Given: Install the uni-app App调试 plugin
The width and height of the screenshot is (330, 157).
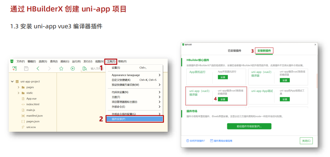Looking at the screenshot, I should click(285, 99).
